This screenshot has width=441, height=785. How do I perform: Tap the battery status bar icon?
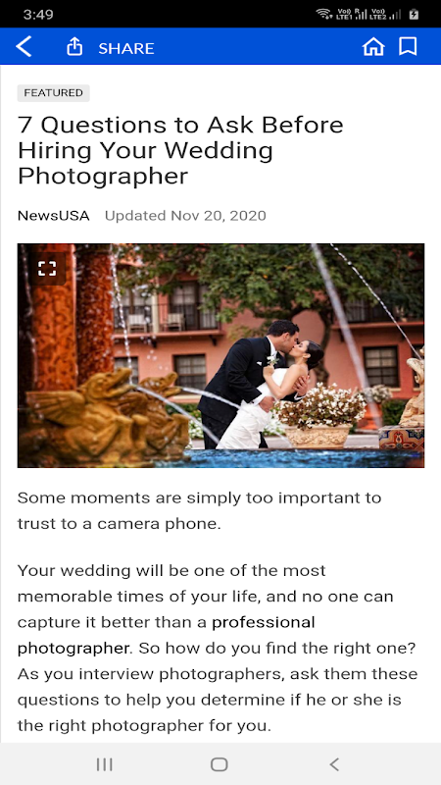414,14
